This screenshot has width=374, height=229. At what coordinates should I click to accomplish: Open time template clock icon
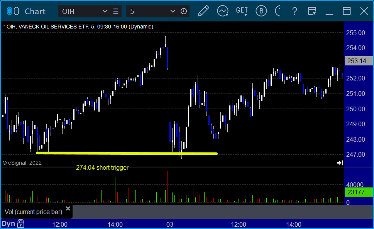point(184,11)
